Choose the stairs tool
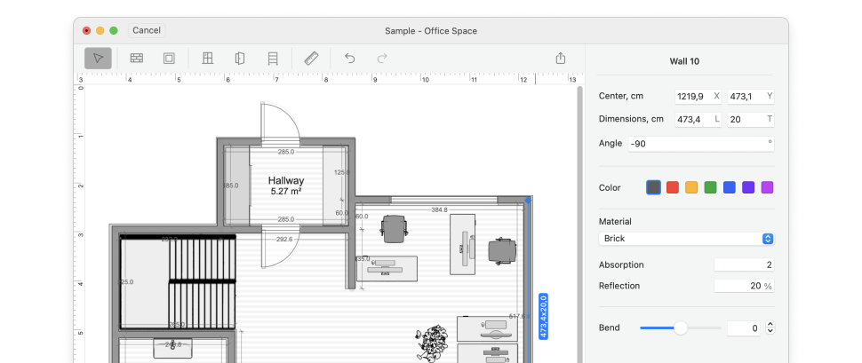Viewport: 862px width, 363px height. click(273, 59)
